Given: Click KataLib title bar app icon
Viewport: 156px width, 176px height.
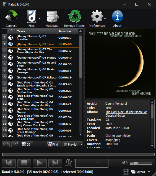Looking at the screenshot, I should tap(5, 4).
